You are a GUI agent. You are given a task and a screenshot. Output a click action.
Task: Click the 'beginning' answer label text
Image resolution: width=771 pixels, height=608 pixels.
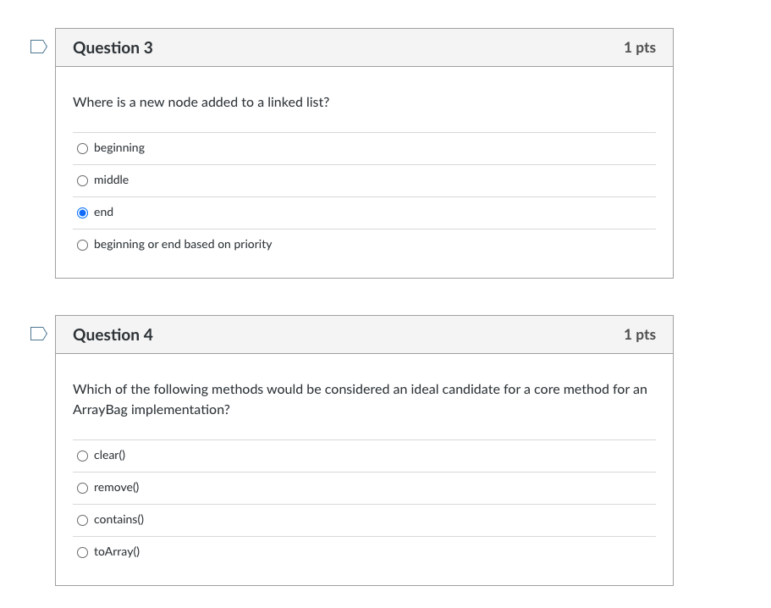pos(118,147)
